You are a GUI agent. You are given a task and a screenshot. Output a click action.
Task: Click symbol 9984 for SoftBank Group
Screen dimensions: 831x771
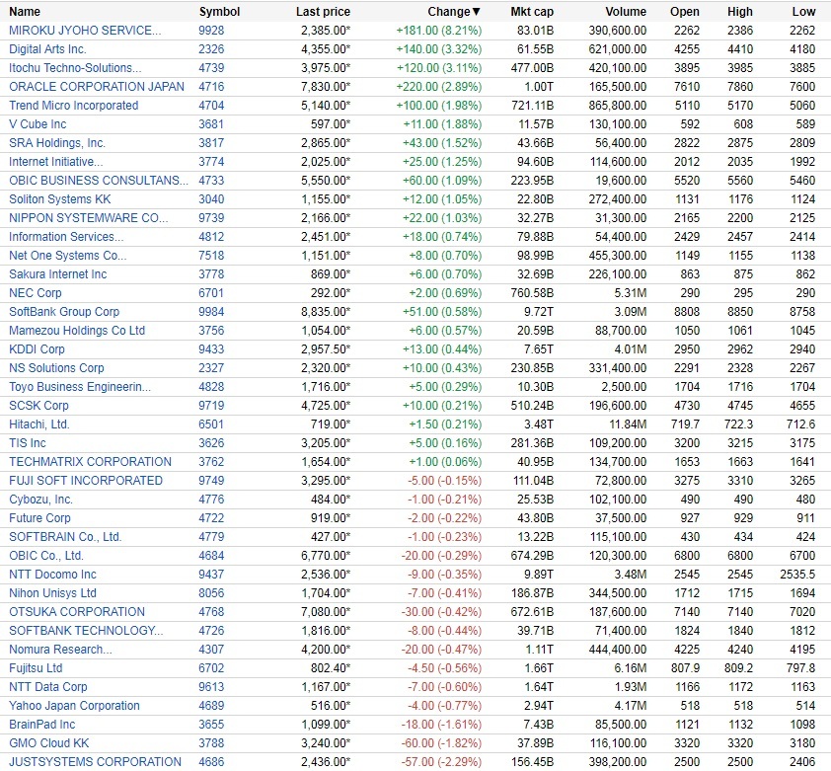211,312
